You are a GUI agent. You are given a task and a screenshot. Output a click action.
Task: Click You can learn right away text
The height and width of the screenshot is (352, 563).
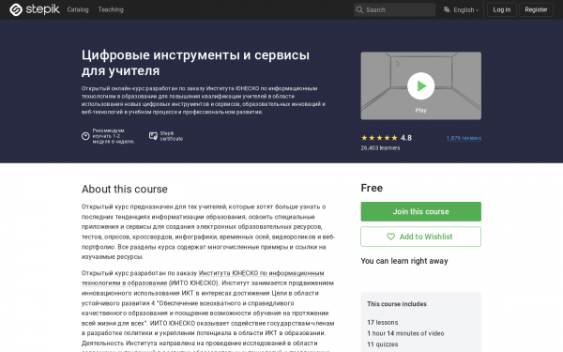404,261
